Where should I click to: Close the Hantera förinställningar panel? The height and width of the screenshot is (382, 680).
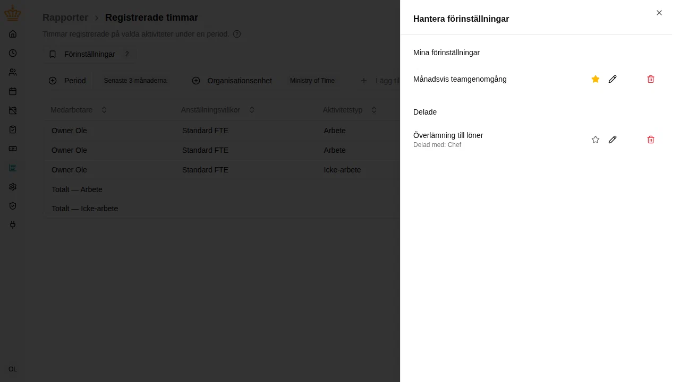click(x=659, y=13)
